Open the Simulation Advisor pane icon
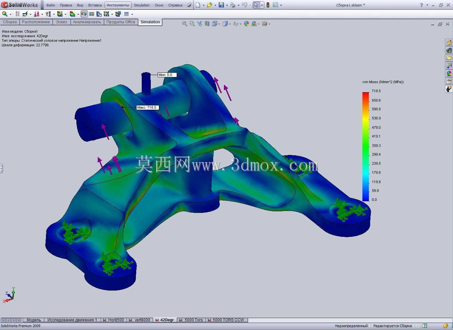This screenshot has width=453, height=330. coord(449,89)
